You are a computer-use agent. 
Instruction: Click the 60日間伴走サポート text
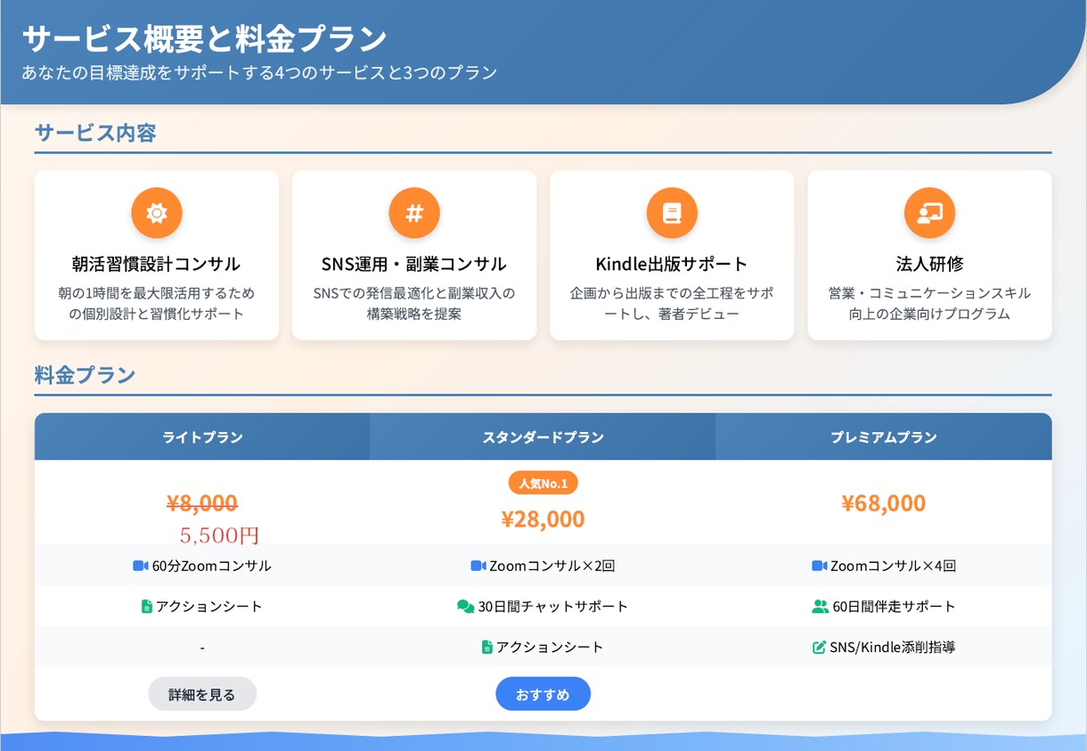895,607
